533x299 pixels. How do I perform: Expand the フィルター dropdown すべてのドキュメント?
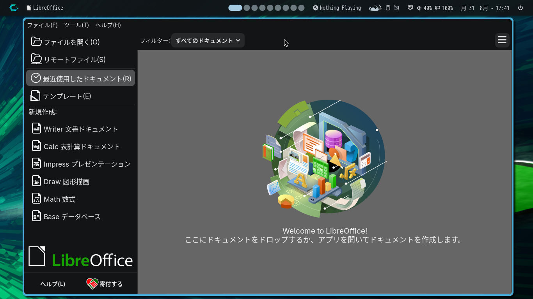(x=208, y=40)
